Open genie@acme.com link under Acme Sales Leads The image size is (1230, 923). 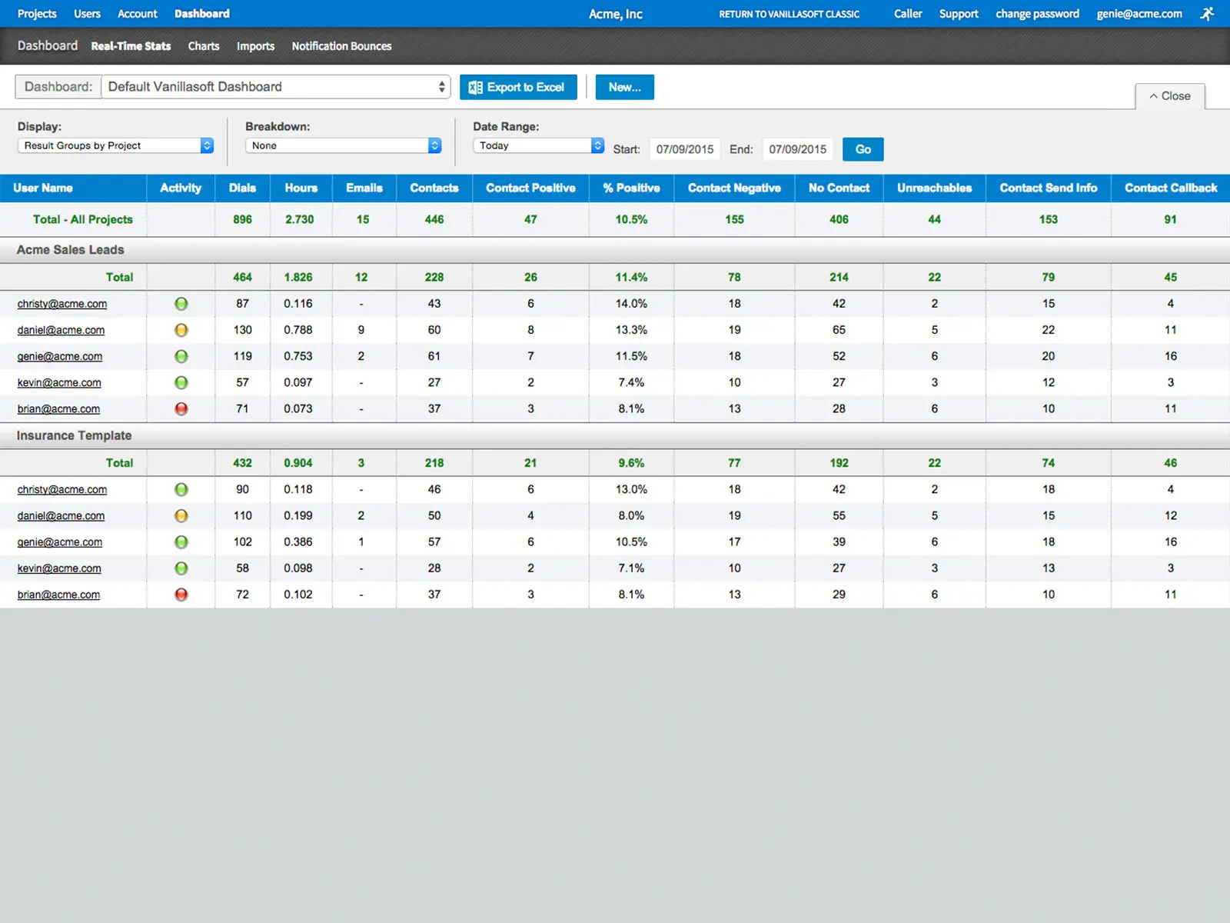coord(60,357)
